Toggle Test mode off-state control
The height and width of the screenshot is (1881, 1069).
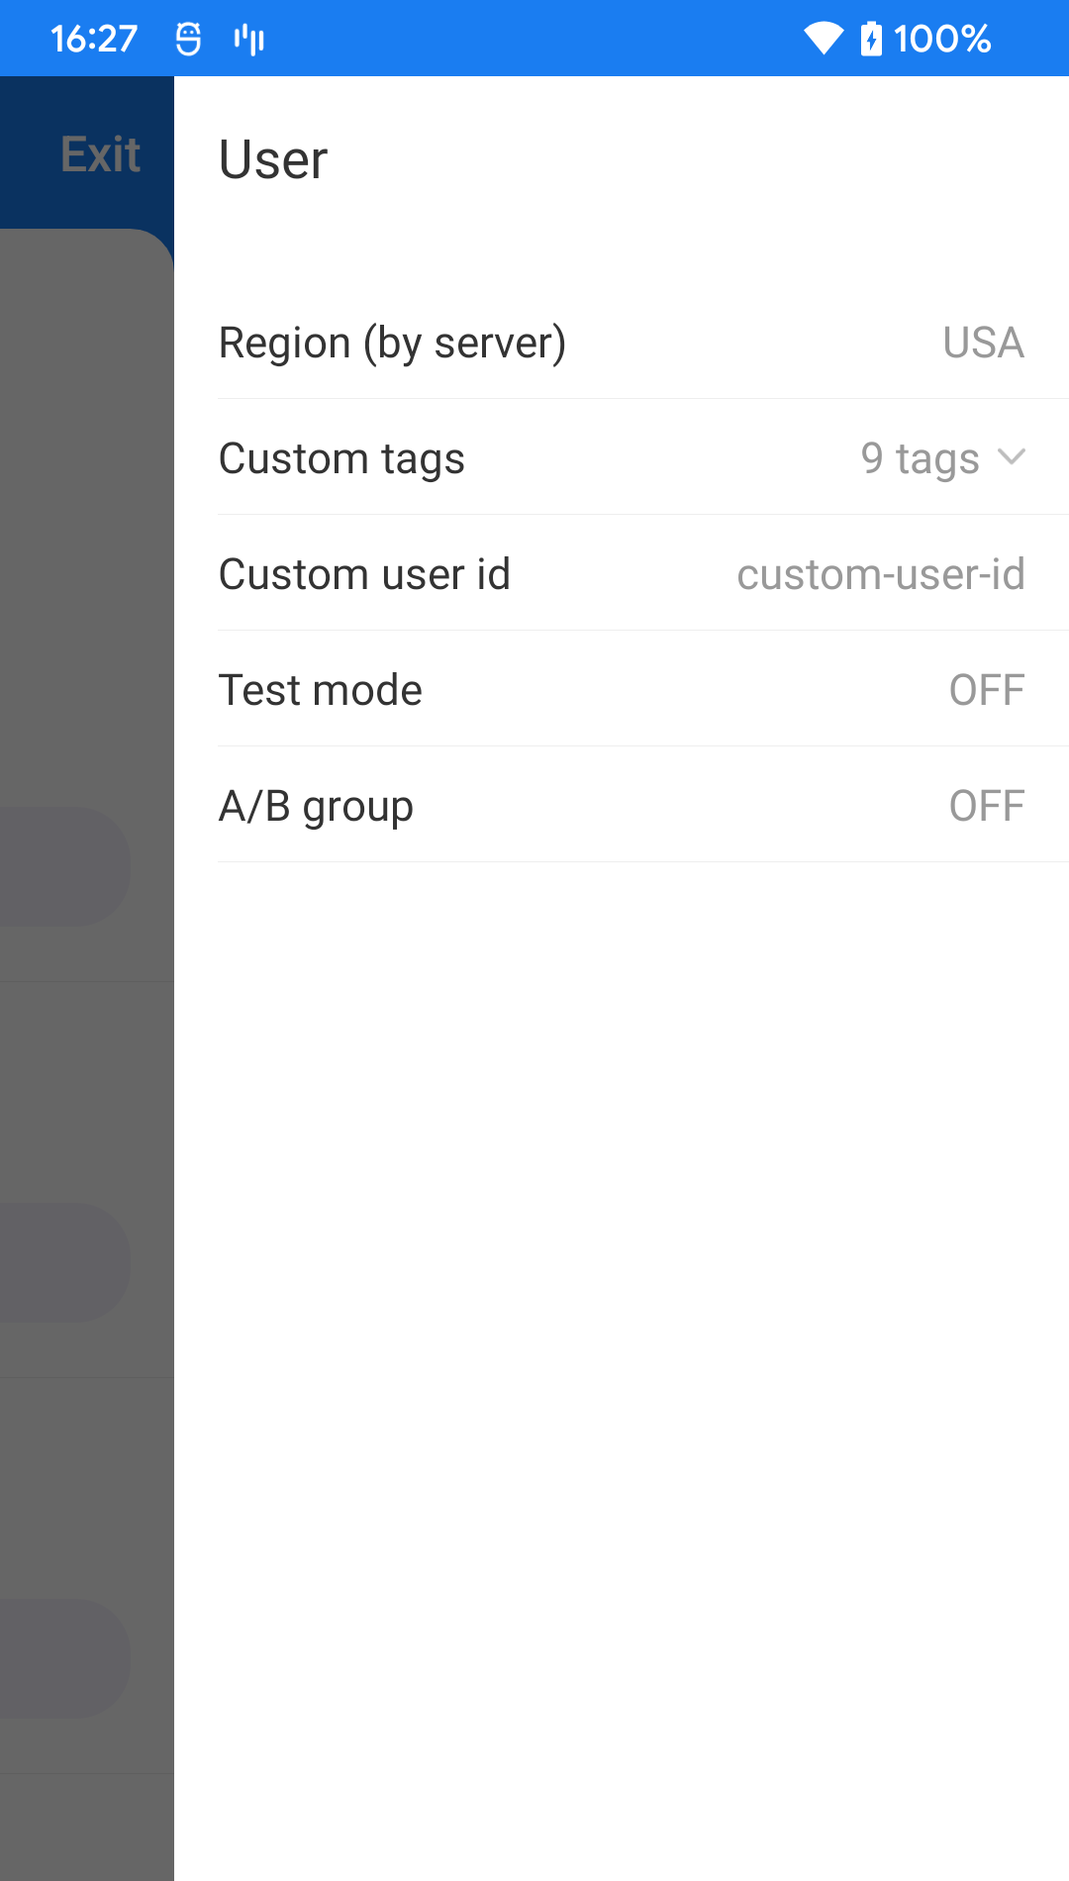[986, 689]
